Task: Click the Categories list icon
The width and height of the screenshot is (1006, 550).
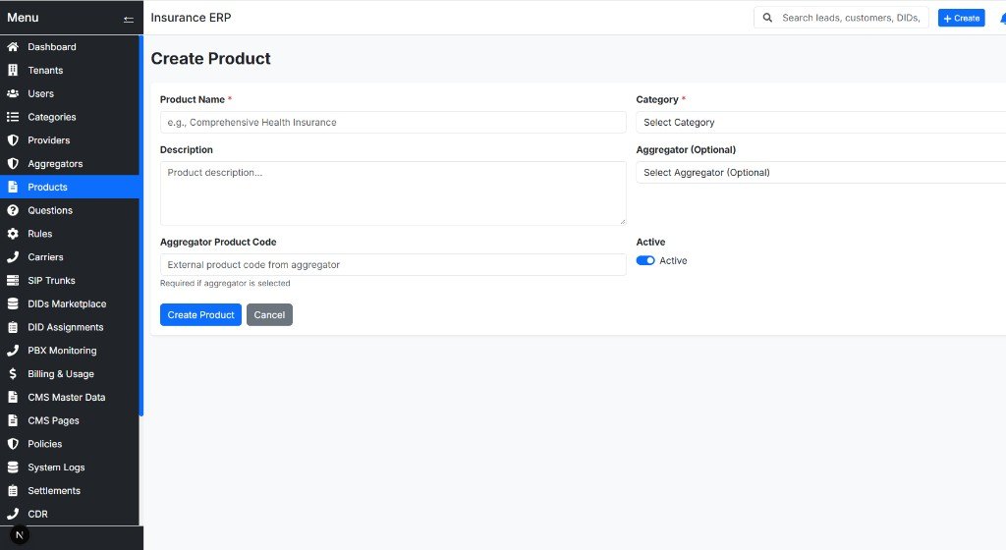Action: click(x=13, y=117)
